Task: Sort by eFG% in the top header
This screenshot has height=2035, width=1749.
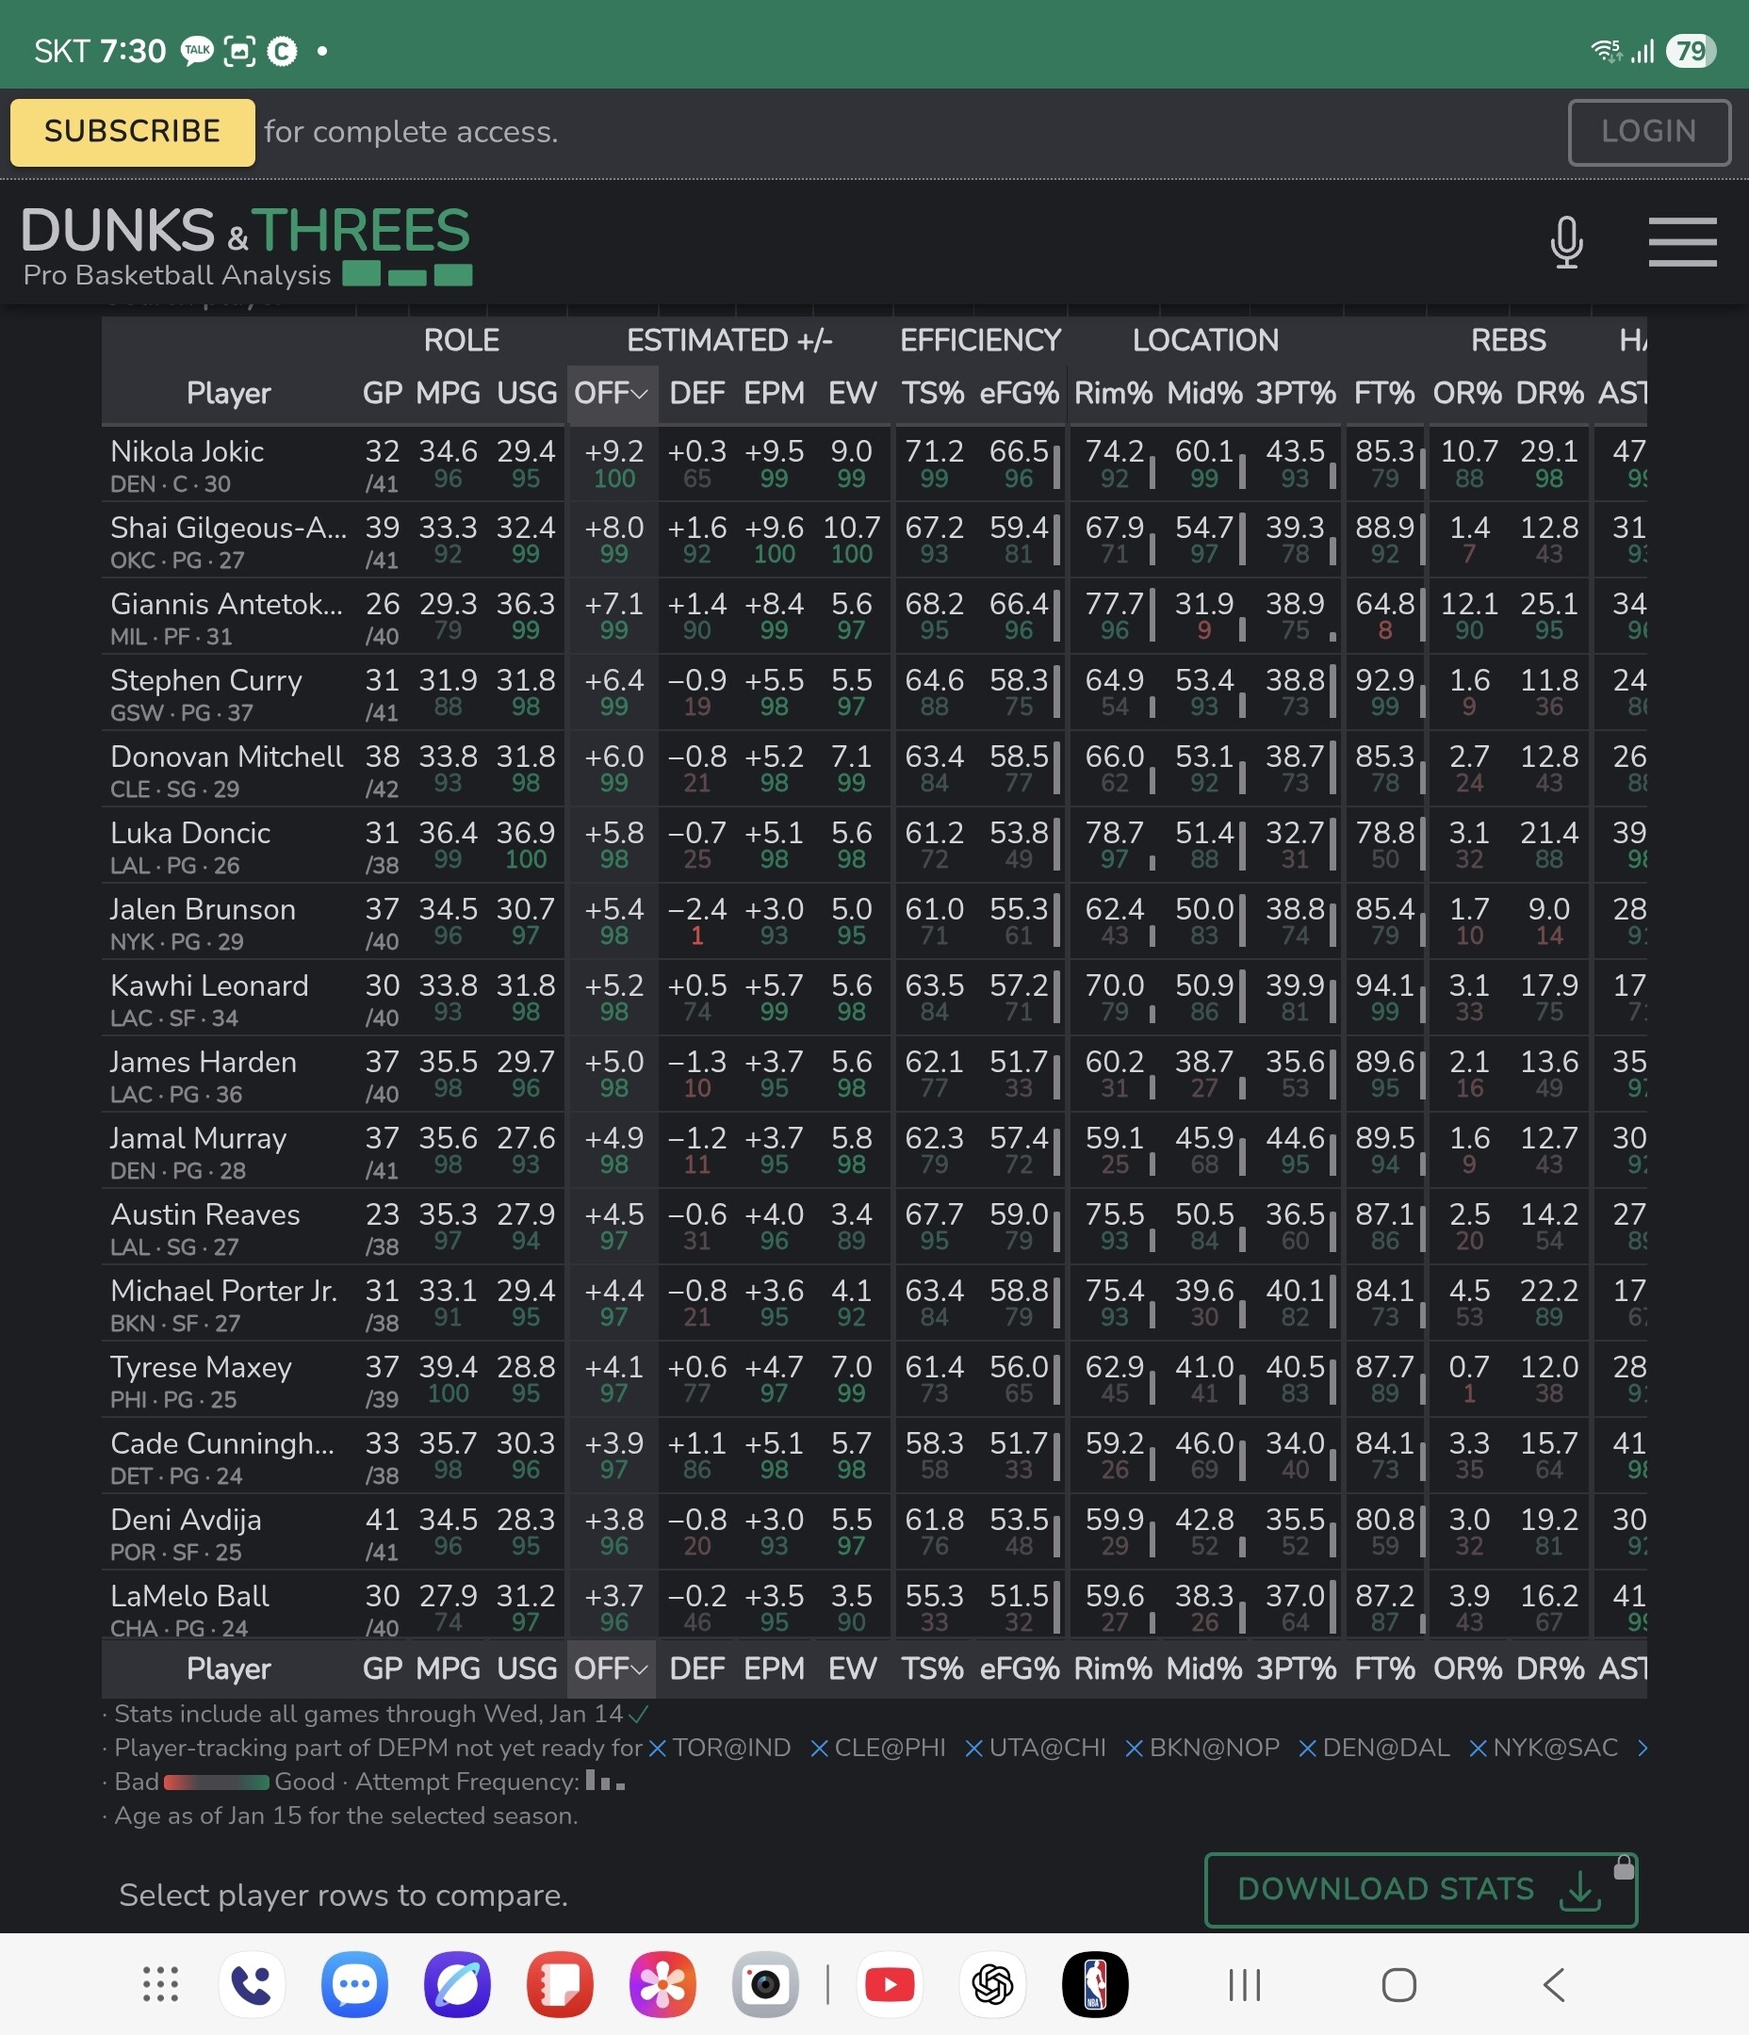Action: coord(1019,394)
